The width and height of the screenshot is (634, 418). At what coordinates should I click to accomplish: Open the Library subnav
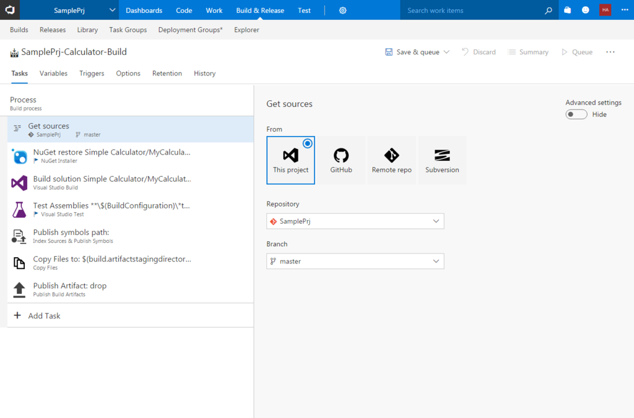(x=87, y=30)
